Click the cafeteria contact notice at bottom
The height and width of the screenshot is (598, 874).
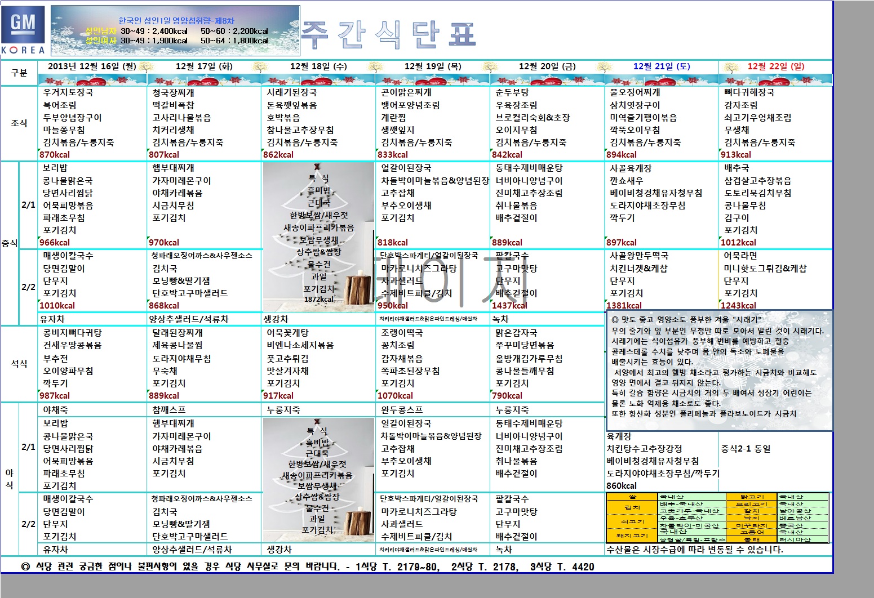(307, 566)
